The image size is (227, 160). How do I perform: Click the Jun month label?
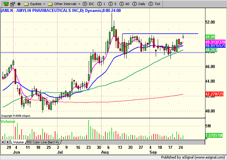pos(16,152)
